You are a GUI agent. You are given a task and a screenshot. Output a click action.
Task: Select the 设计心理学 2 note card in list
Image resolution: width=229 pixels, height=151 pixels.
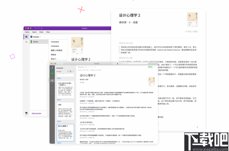coord(65,132)
